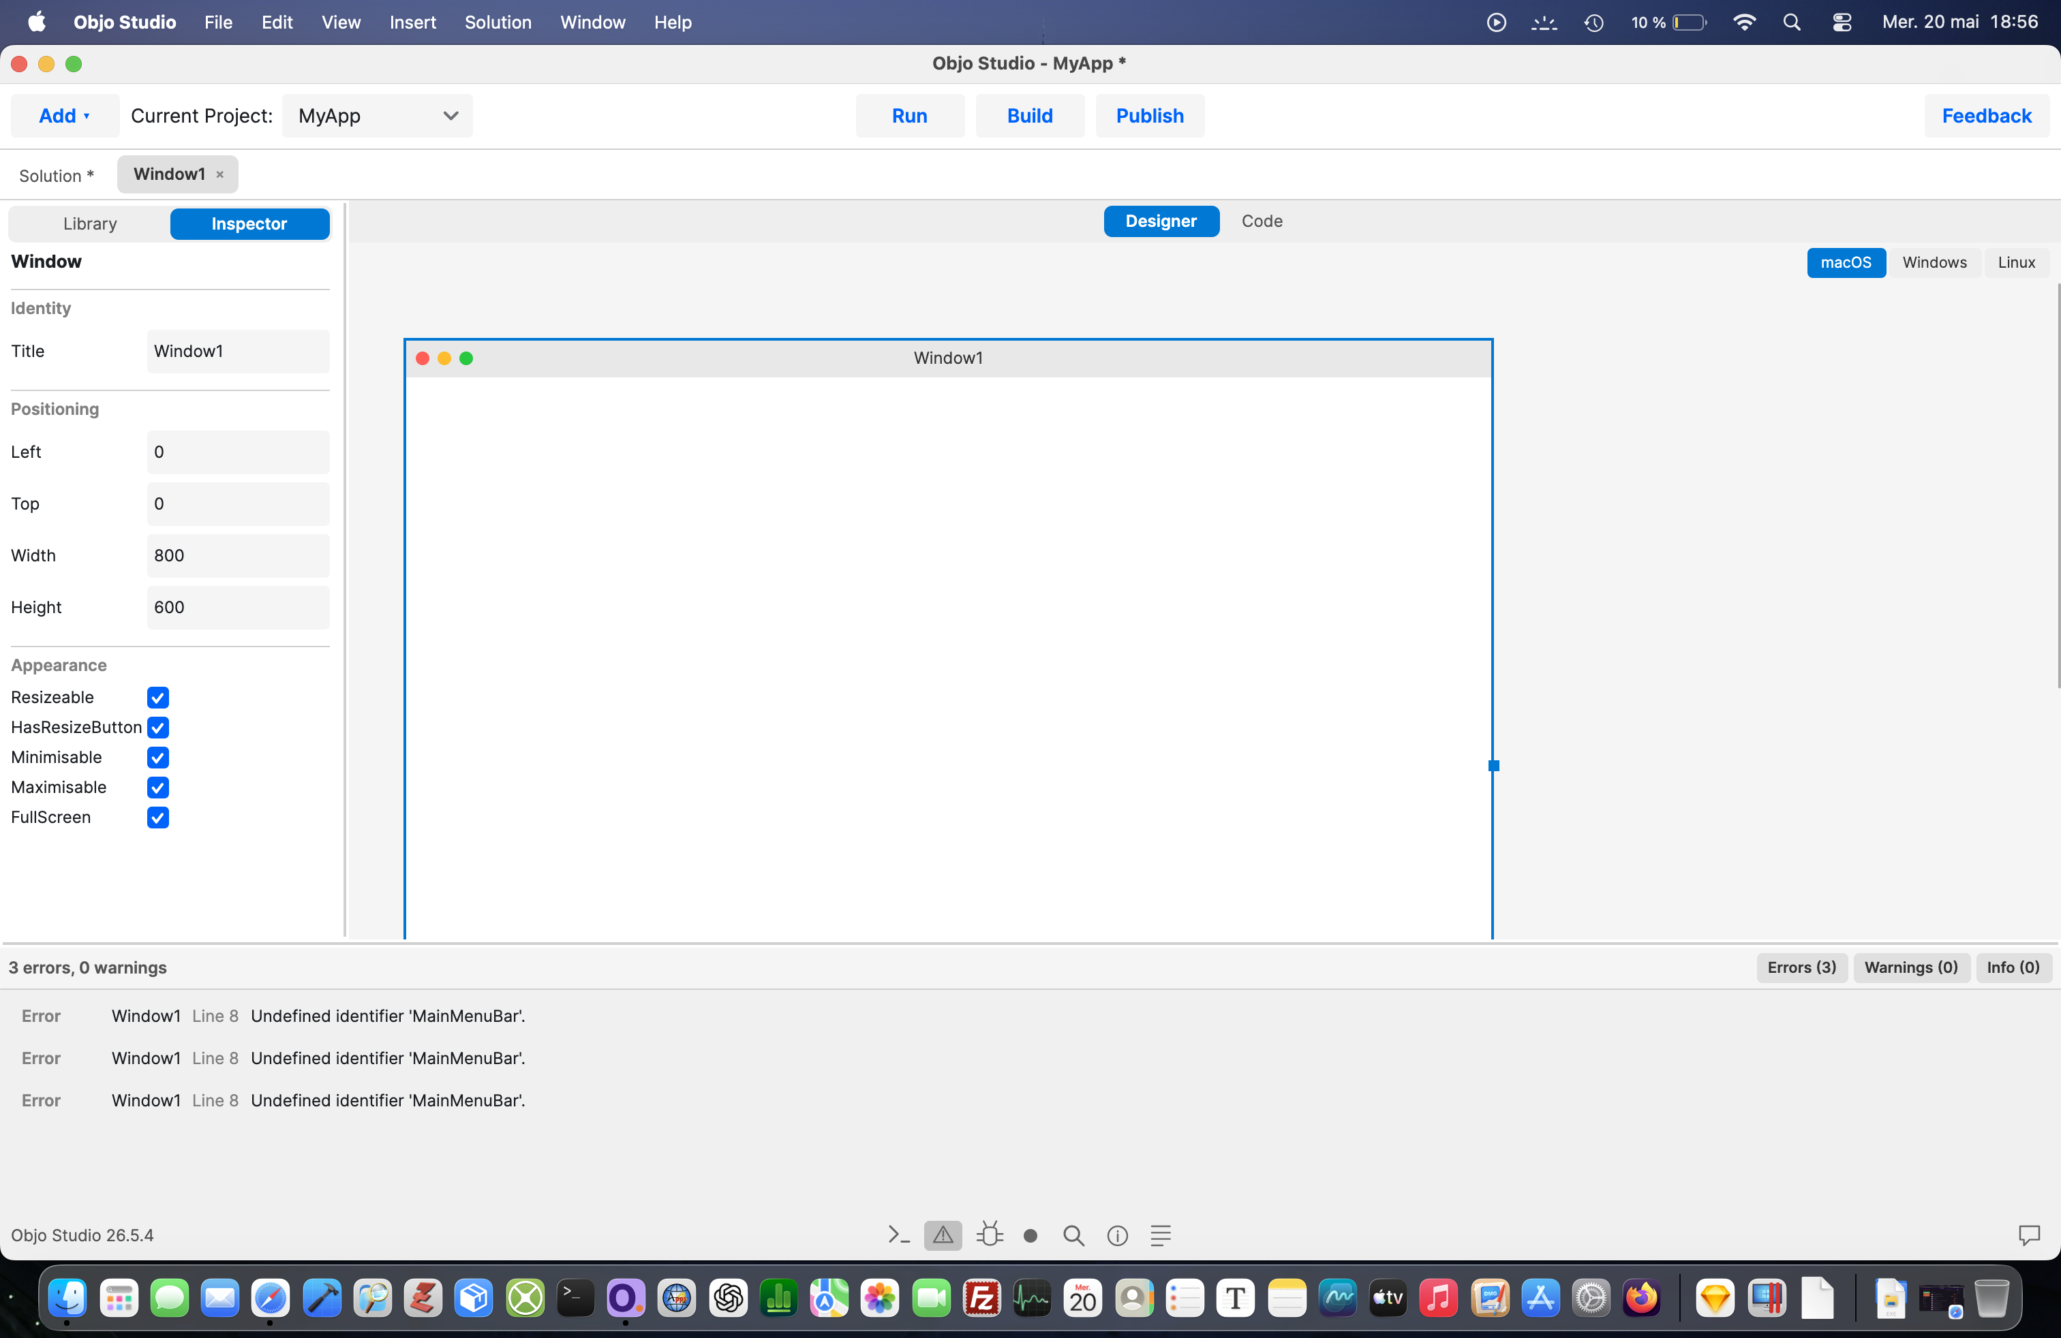The height and width of the screenshot is (1338, 2061).
Task: Filter issues by Warnings (0)
Action: tap(1910, 967)
